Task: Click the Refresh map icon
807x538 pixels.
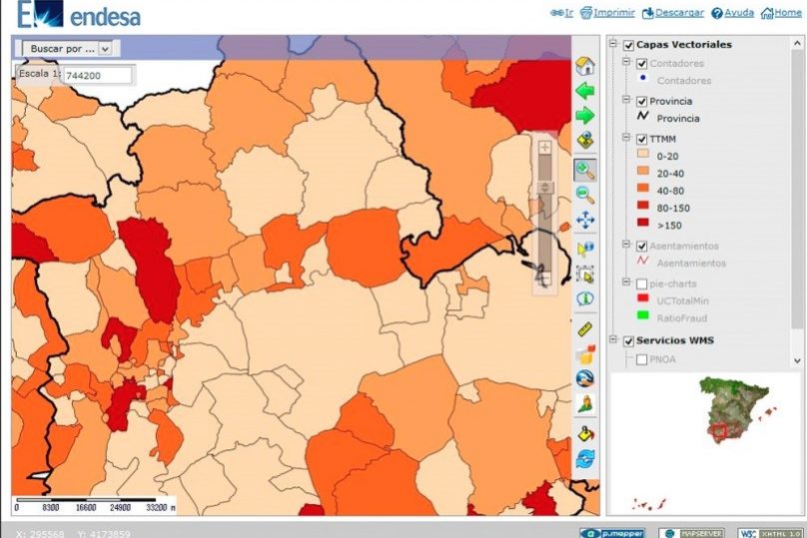Action: click(x=585, y=459)
